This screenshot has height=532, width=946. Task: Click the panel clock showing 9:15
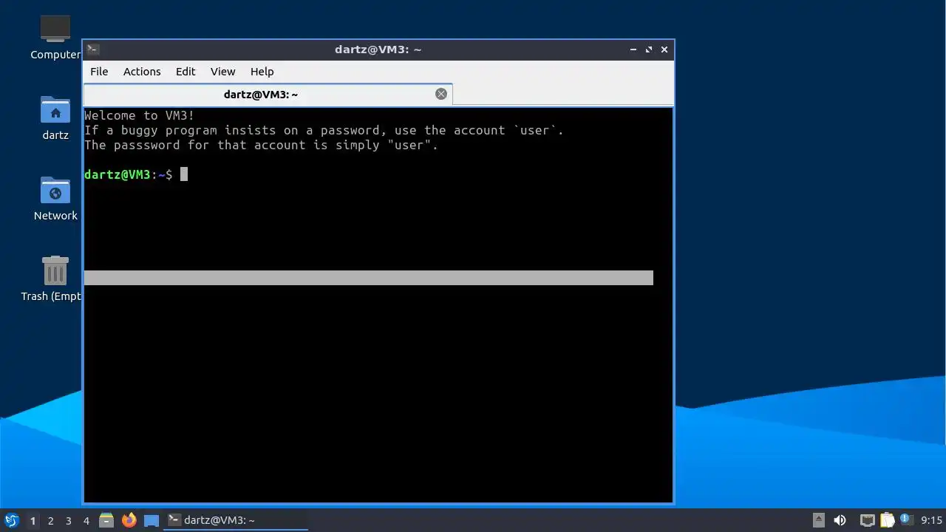tap(932, 520)
